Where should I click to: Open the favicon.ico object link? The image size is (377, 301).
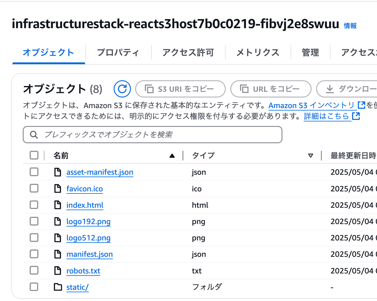click(85, 189)
